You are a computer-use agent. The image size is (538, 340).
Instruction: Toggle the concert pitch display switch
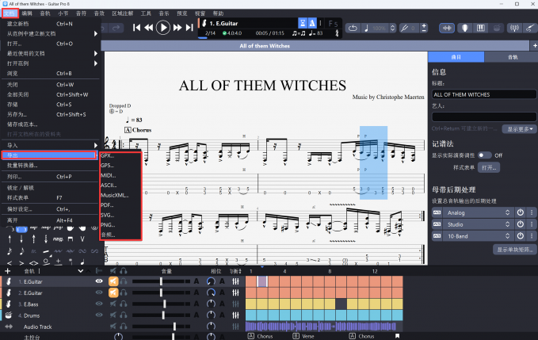coord(483,155)
